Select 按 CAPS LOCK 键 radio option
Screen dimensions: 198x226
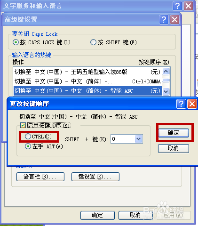pos(16,42)
